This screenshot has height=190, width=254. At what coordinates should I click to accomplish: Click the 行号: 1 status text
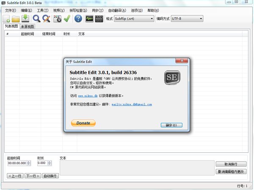pos(242,186)
